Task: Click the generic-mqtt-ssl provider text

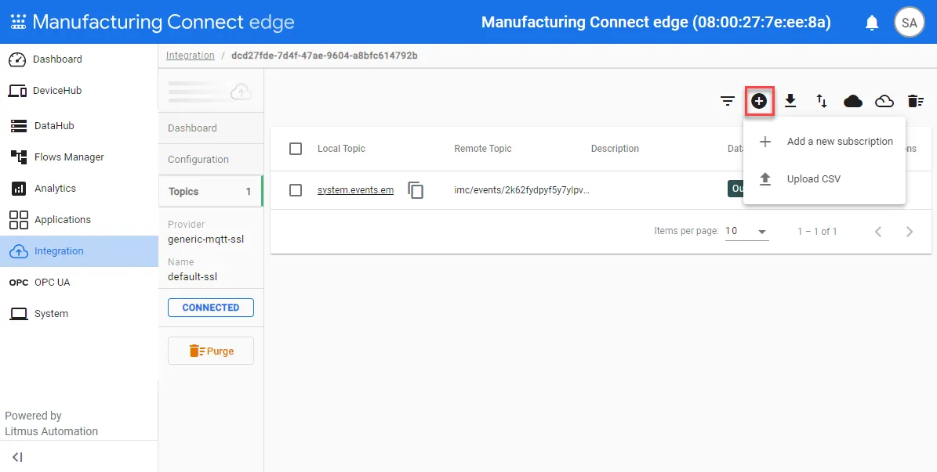Action: [x=205, y=240]
